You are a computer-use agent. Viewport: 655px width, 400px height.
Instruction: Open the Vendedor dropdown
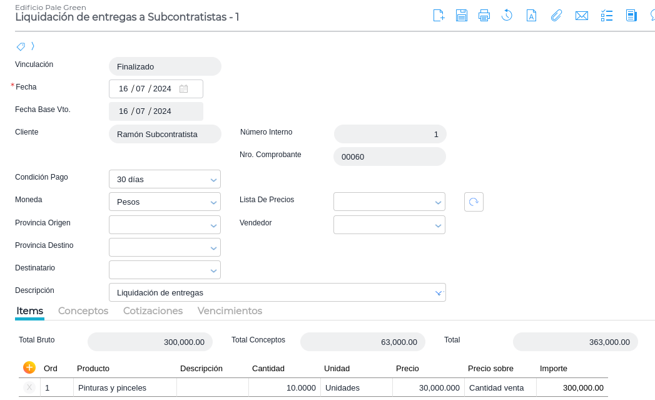click(x=438, y=225)
